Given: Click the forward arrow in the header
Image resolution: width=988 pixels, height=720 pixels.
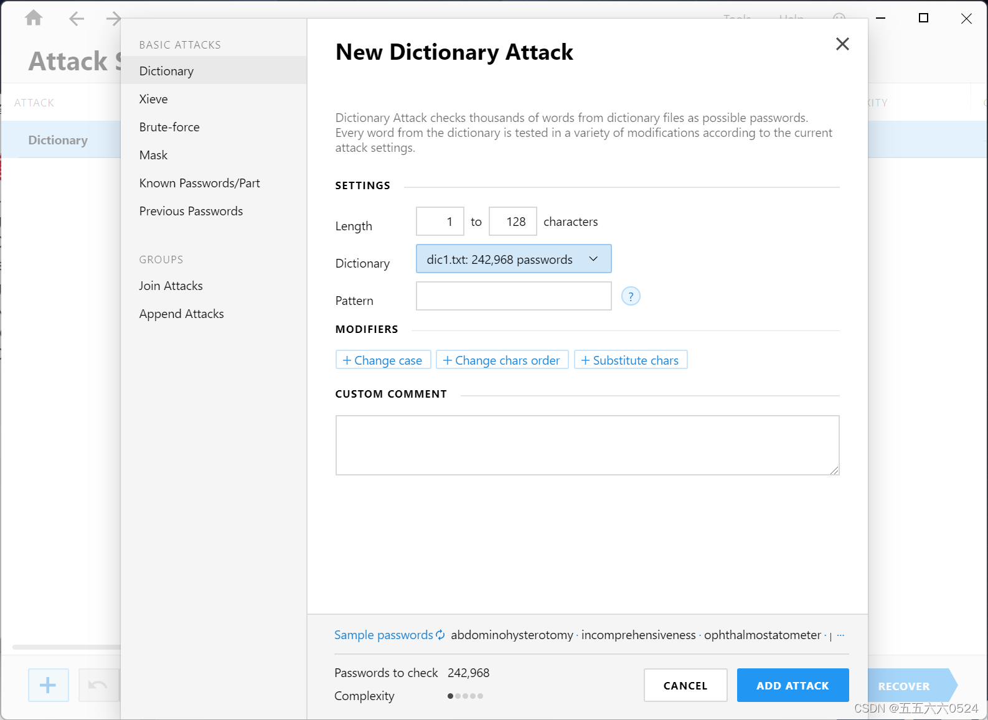Looking at the screenshot, I should (113, 19).
